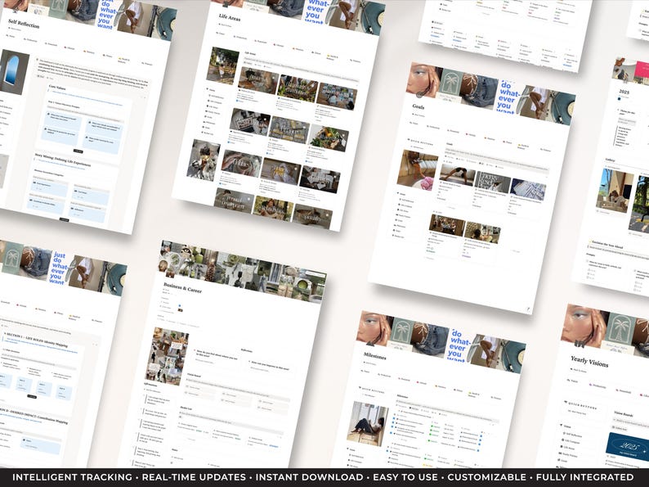This screenshot has height=487, width=649.
Task: Collapse the Views toggle on Yearly Visions page
Action: (x=566, y=426)
